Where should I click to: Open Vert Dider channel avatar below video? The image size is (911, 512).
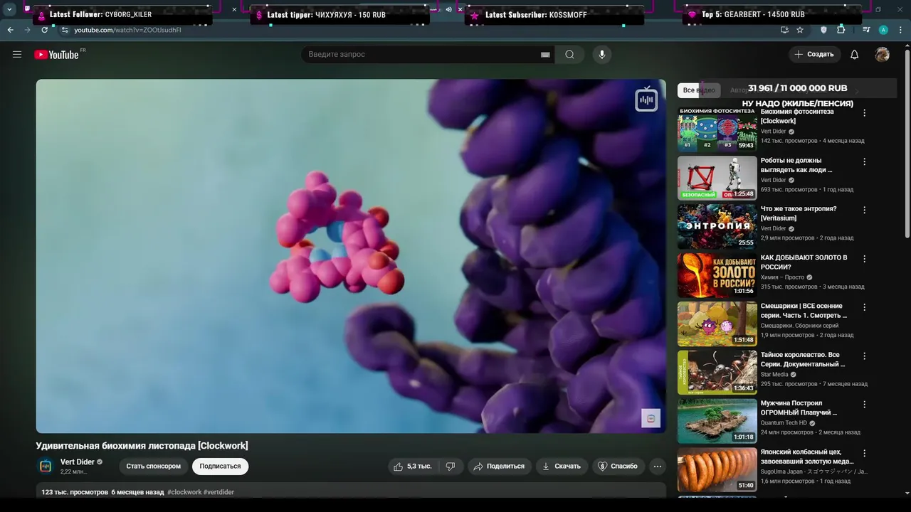coord(46,466)
